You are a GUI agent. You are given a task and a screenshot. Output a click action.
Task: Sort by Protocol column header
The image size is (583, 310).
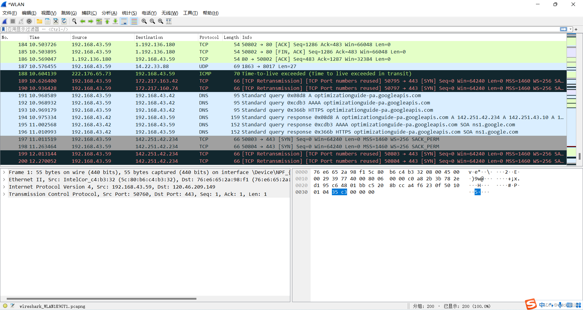[210, 37]
